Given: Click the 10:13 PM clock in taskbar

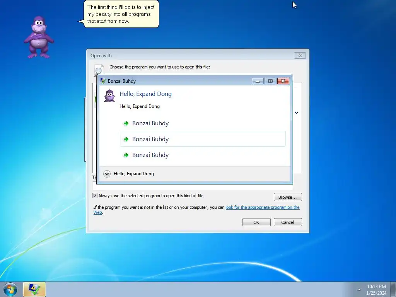Looking at the screenshot, I should 376,287.
